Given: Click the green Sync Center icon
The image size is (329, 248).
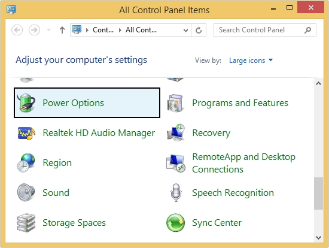Looking at the screenshot, I should (176, 223).
